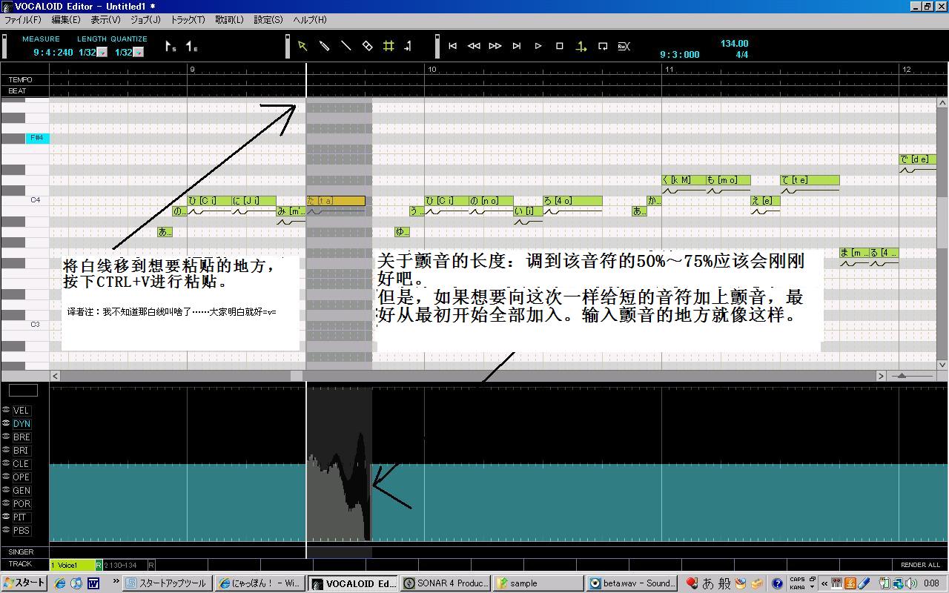Toggle visibility eye for BRE
Image resolution: width=949 pixels, height=593 pixels.
tap(6, 437)
